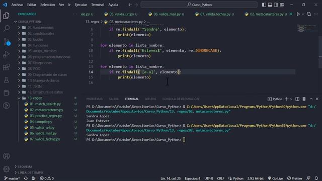Switch to the 05. valida_url.py editor tab

point(121,14)
